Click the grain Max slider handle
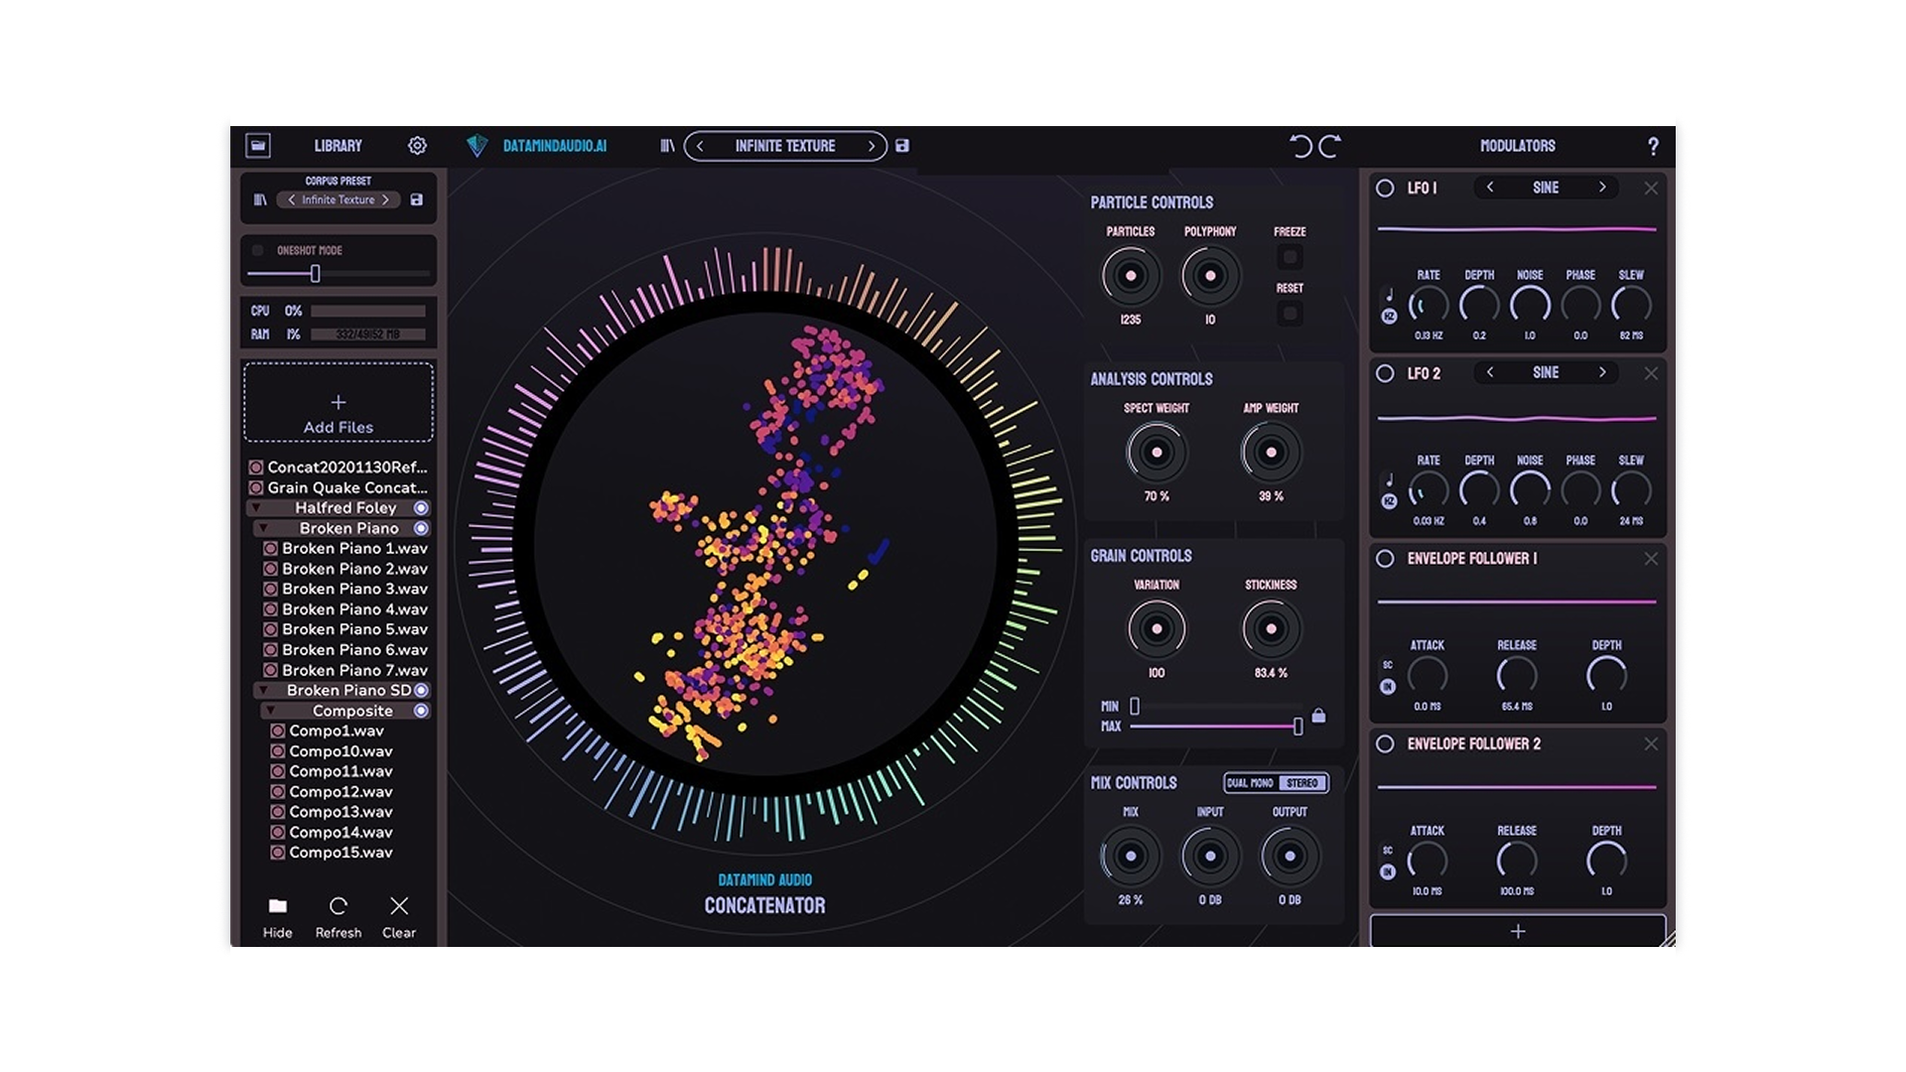 pyautogui.click(x=1297, y=727)
